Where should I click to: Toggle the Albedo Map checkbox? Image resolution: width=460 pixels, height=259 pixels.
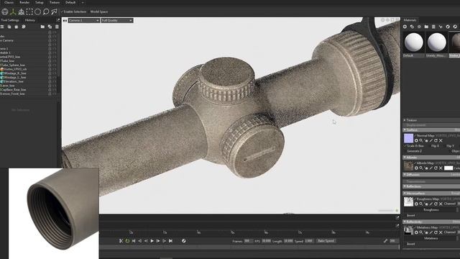[x=415, y=163]
